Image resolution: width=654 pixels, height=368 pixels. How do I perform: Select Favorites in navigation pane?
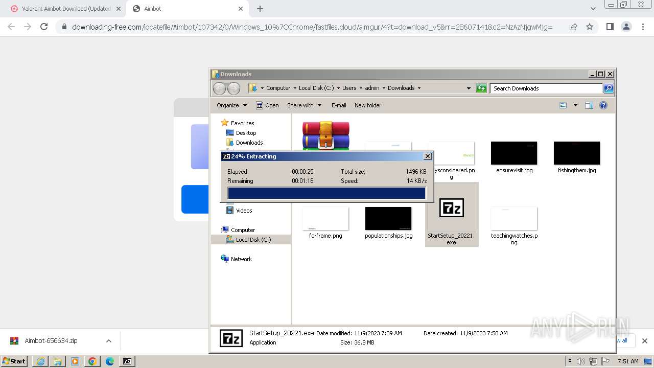pos(242,123)
